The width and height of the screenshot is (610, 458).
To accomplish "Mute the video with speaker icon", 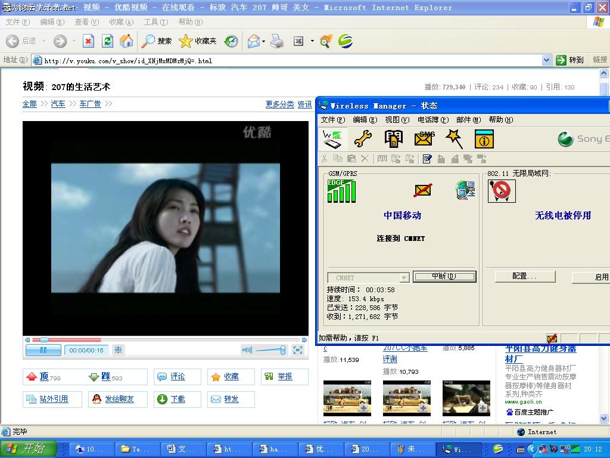I will coord(247,349).
